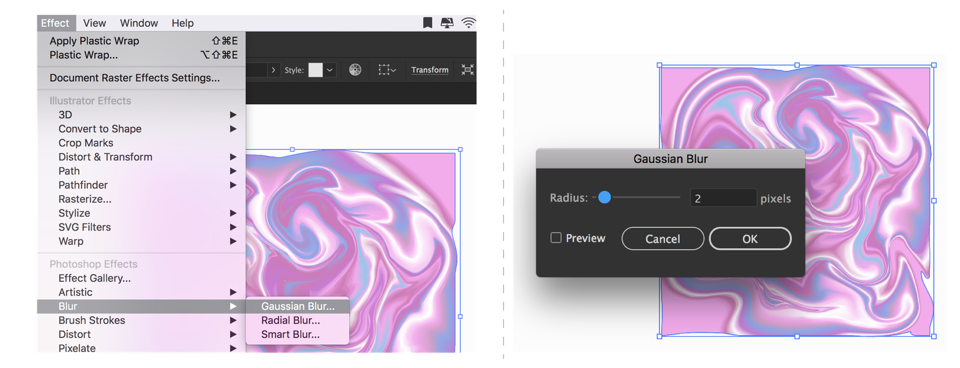Viewport: 960px width, 368px height.
Task: Click the Recolor Artwork color wheel icon
Action: (x=355, y=70)
